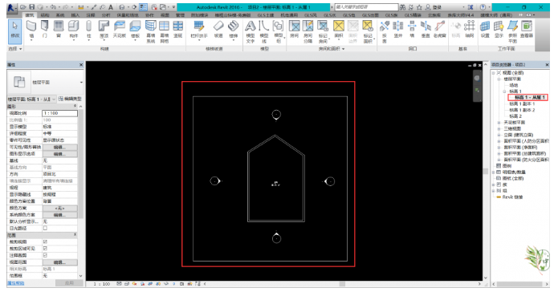This screenshot has width=554, height=292.
Task: Click the Modify (修改) arrow tool
Action: [14, 31]
